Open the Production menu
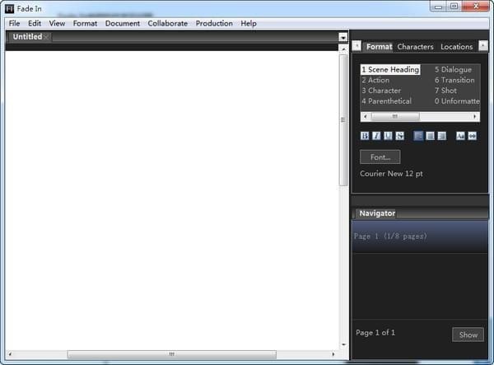 [214, 23]
